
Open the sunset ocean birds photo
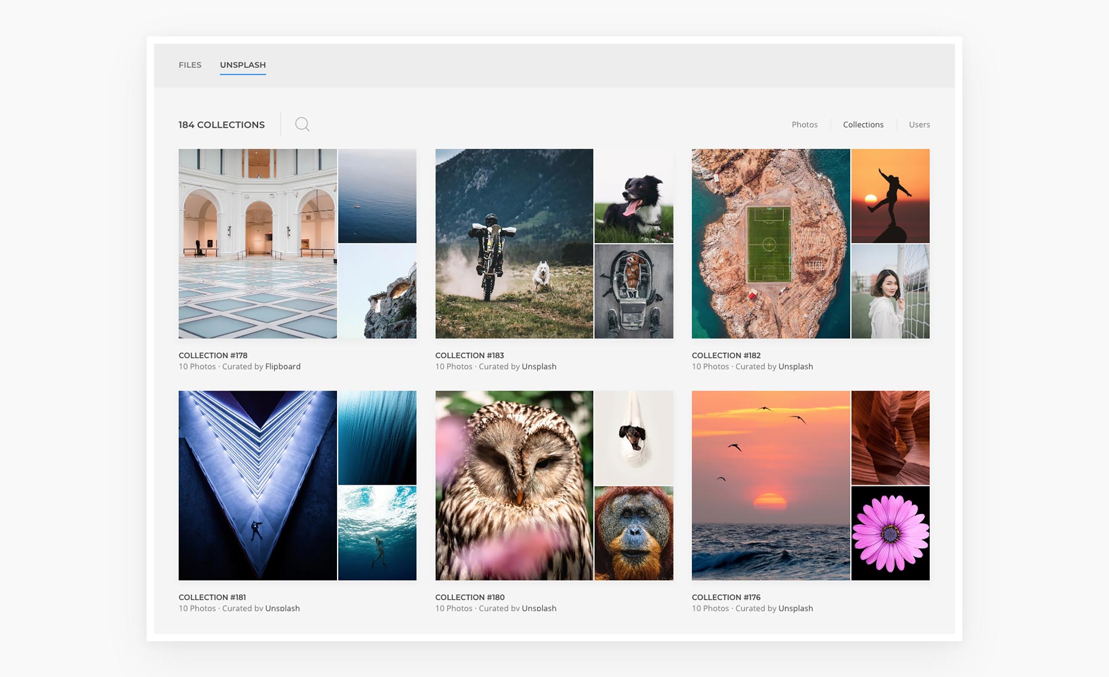pyautogui.click(x=770, y=485)
